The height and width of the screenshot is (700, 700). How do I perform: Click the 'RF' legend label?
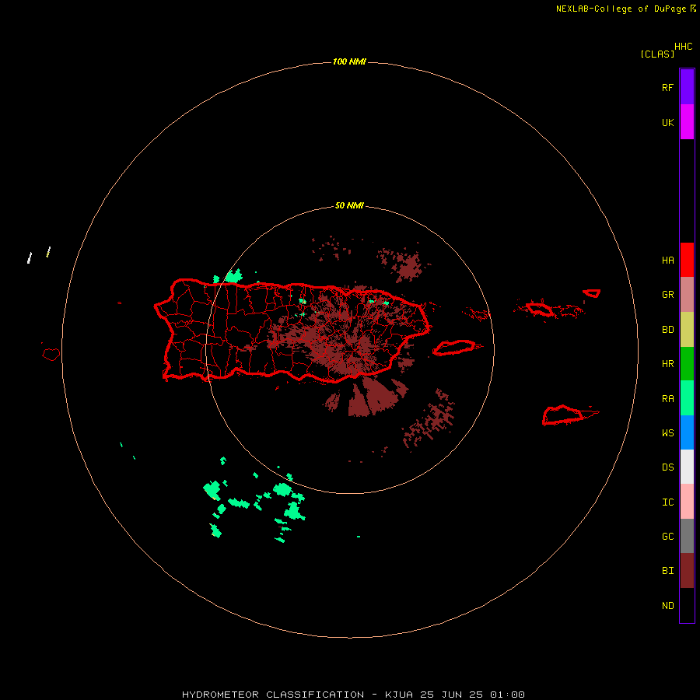tap(667, 87)
